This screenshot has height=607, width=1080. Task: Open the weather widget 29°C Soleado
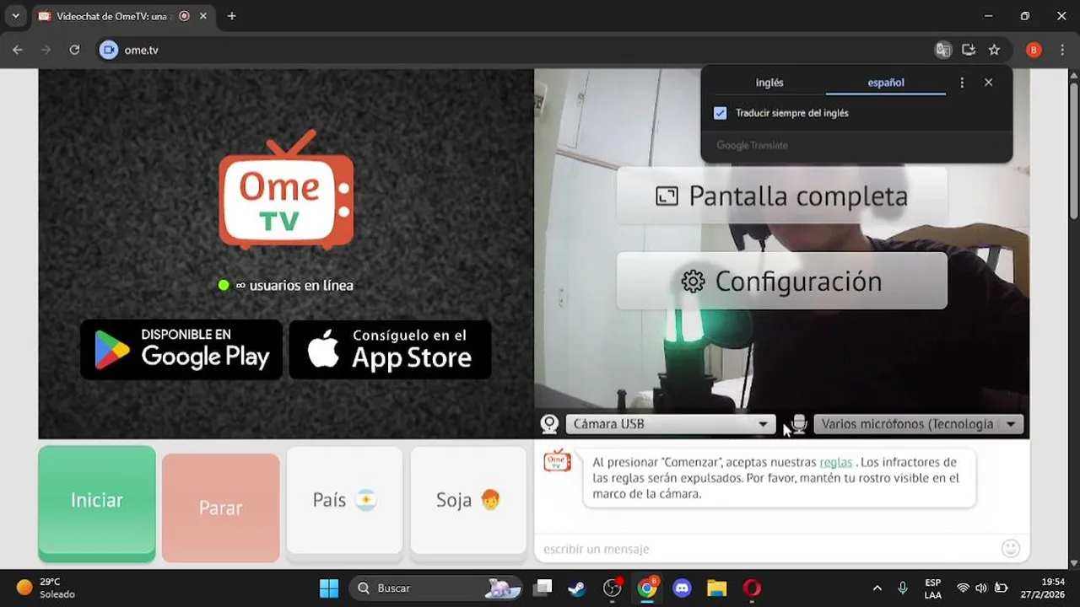click(46, 588)
